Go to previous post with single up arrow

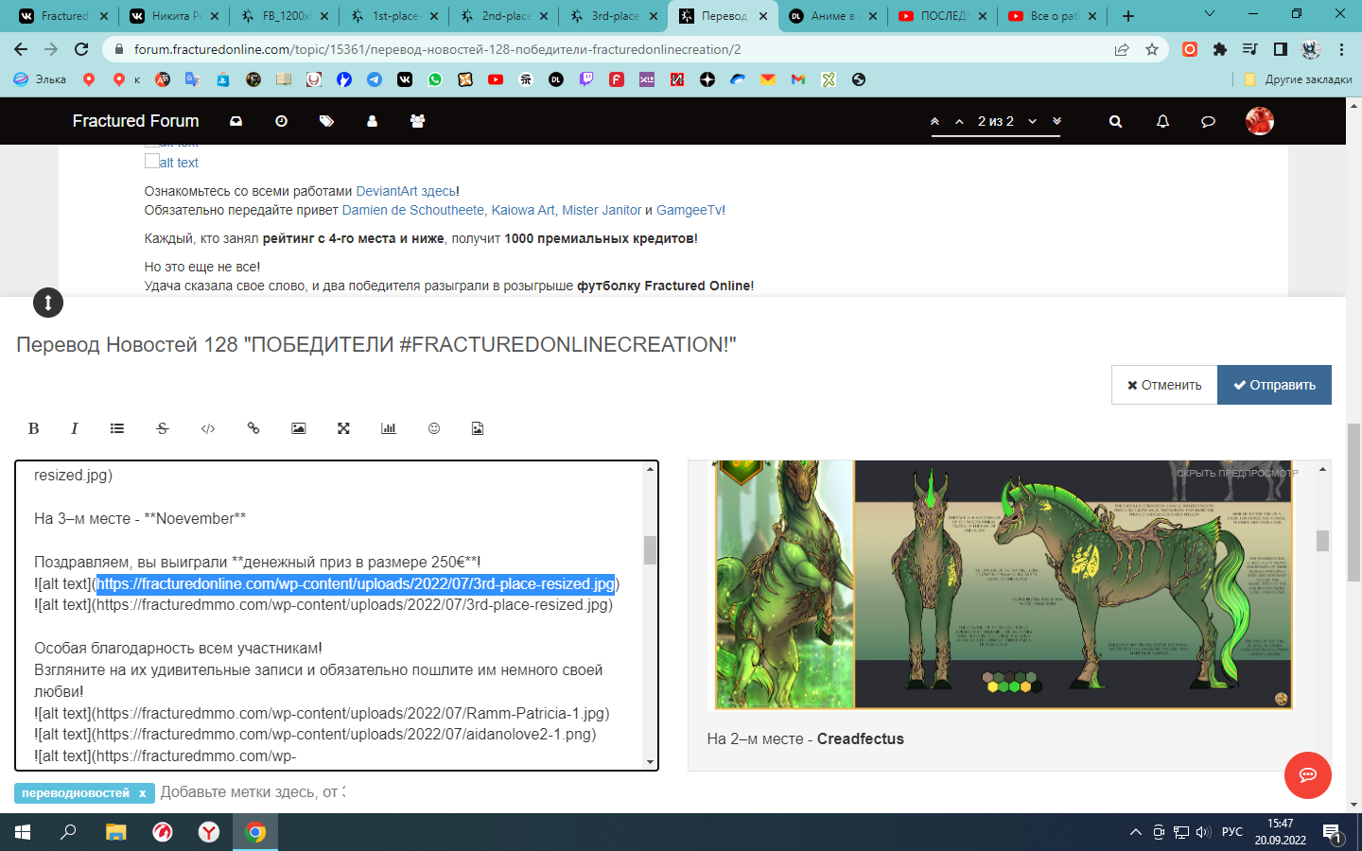(x=959, y=121)
